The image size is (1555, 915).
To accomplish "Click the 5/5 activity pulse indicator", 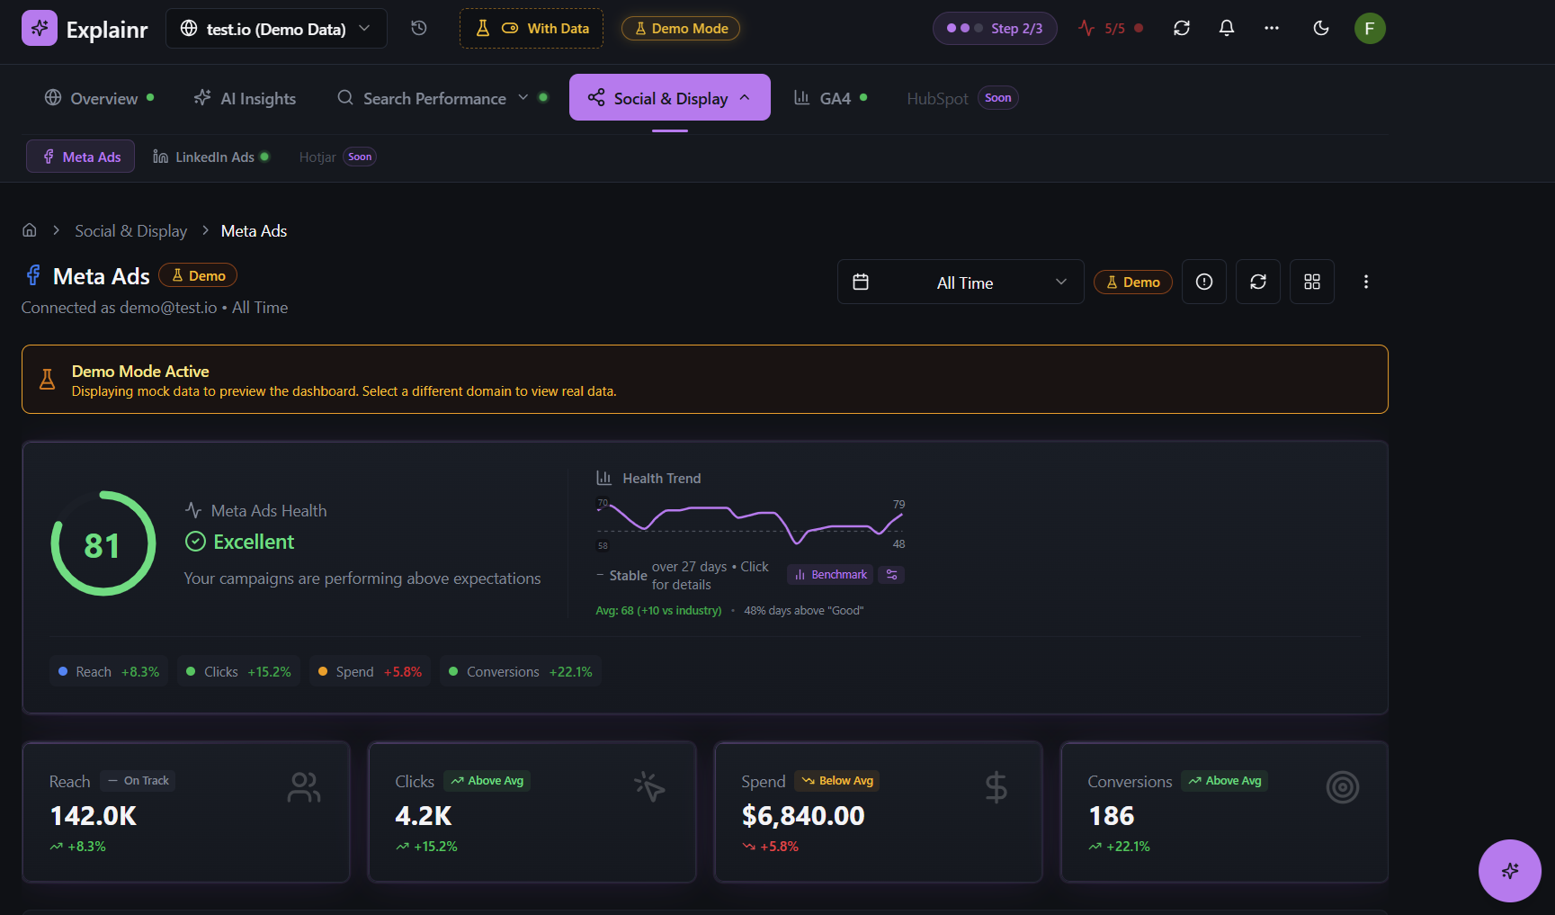I will (x=1111, y=29).
